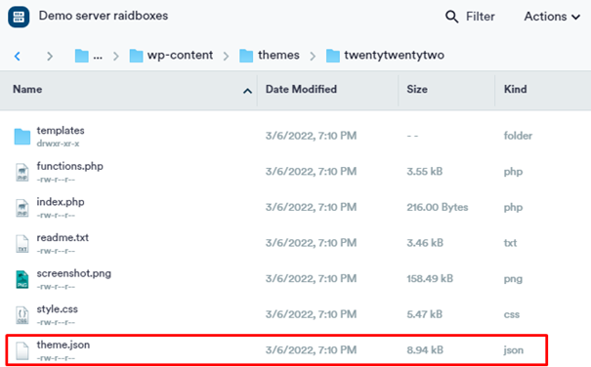Click the 8.94 kB size of theme.json
591x367 pixels.
[425, 350]
